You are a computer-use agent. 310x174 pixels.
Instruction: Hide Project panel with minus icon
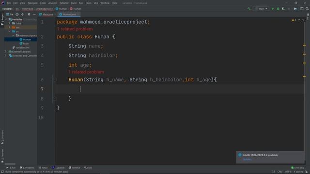pos(34,14)
